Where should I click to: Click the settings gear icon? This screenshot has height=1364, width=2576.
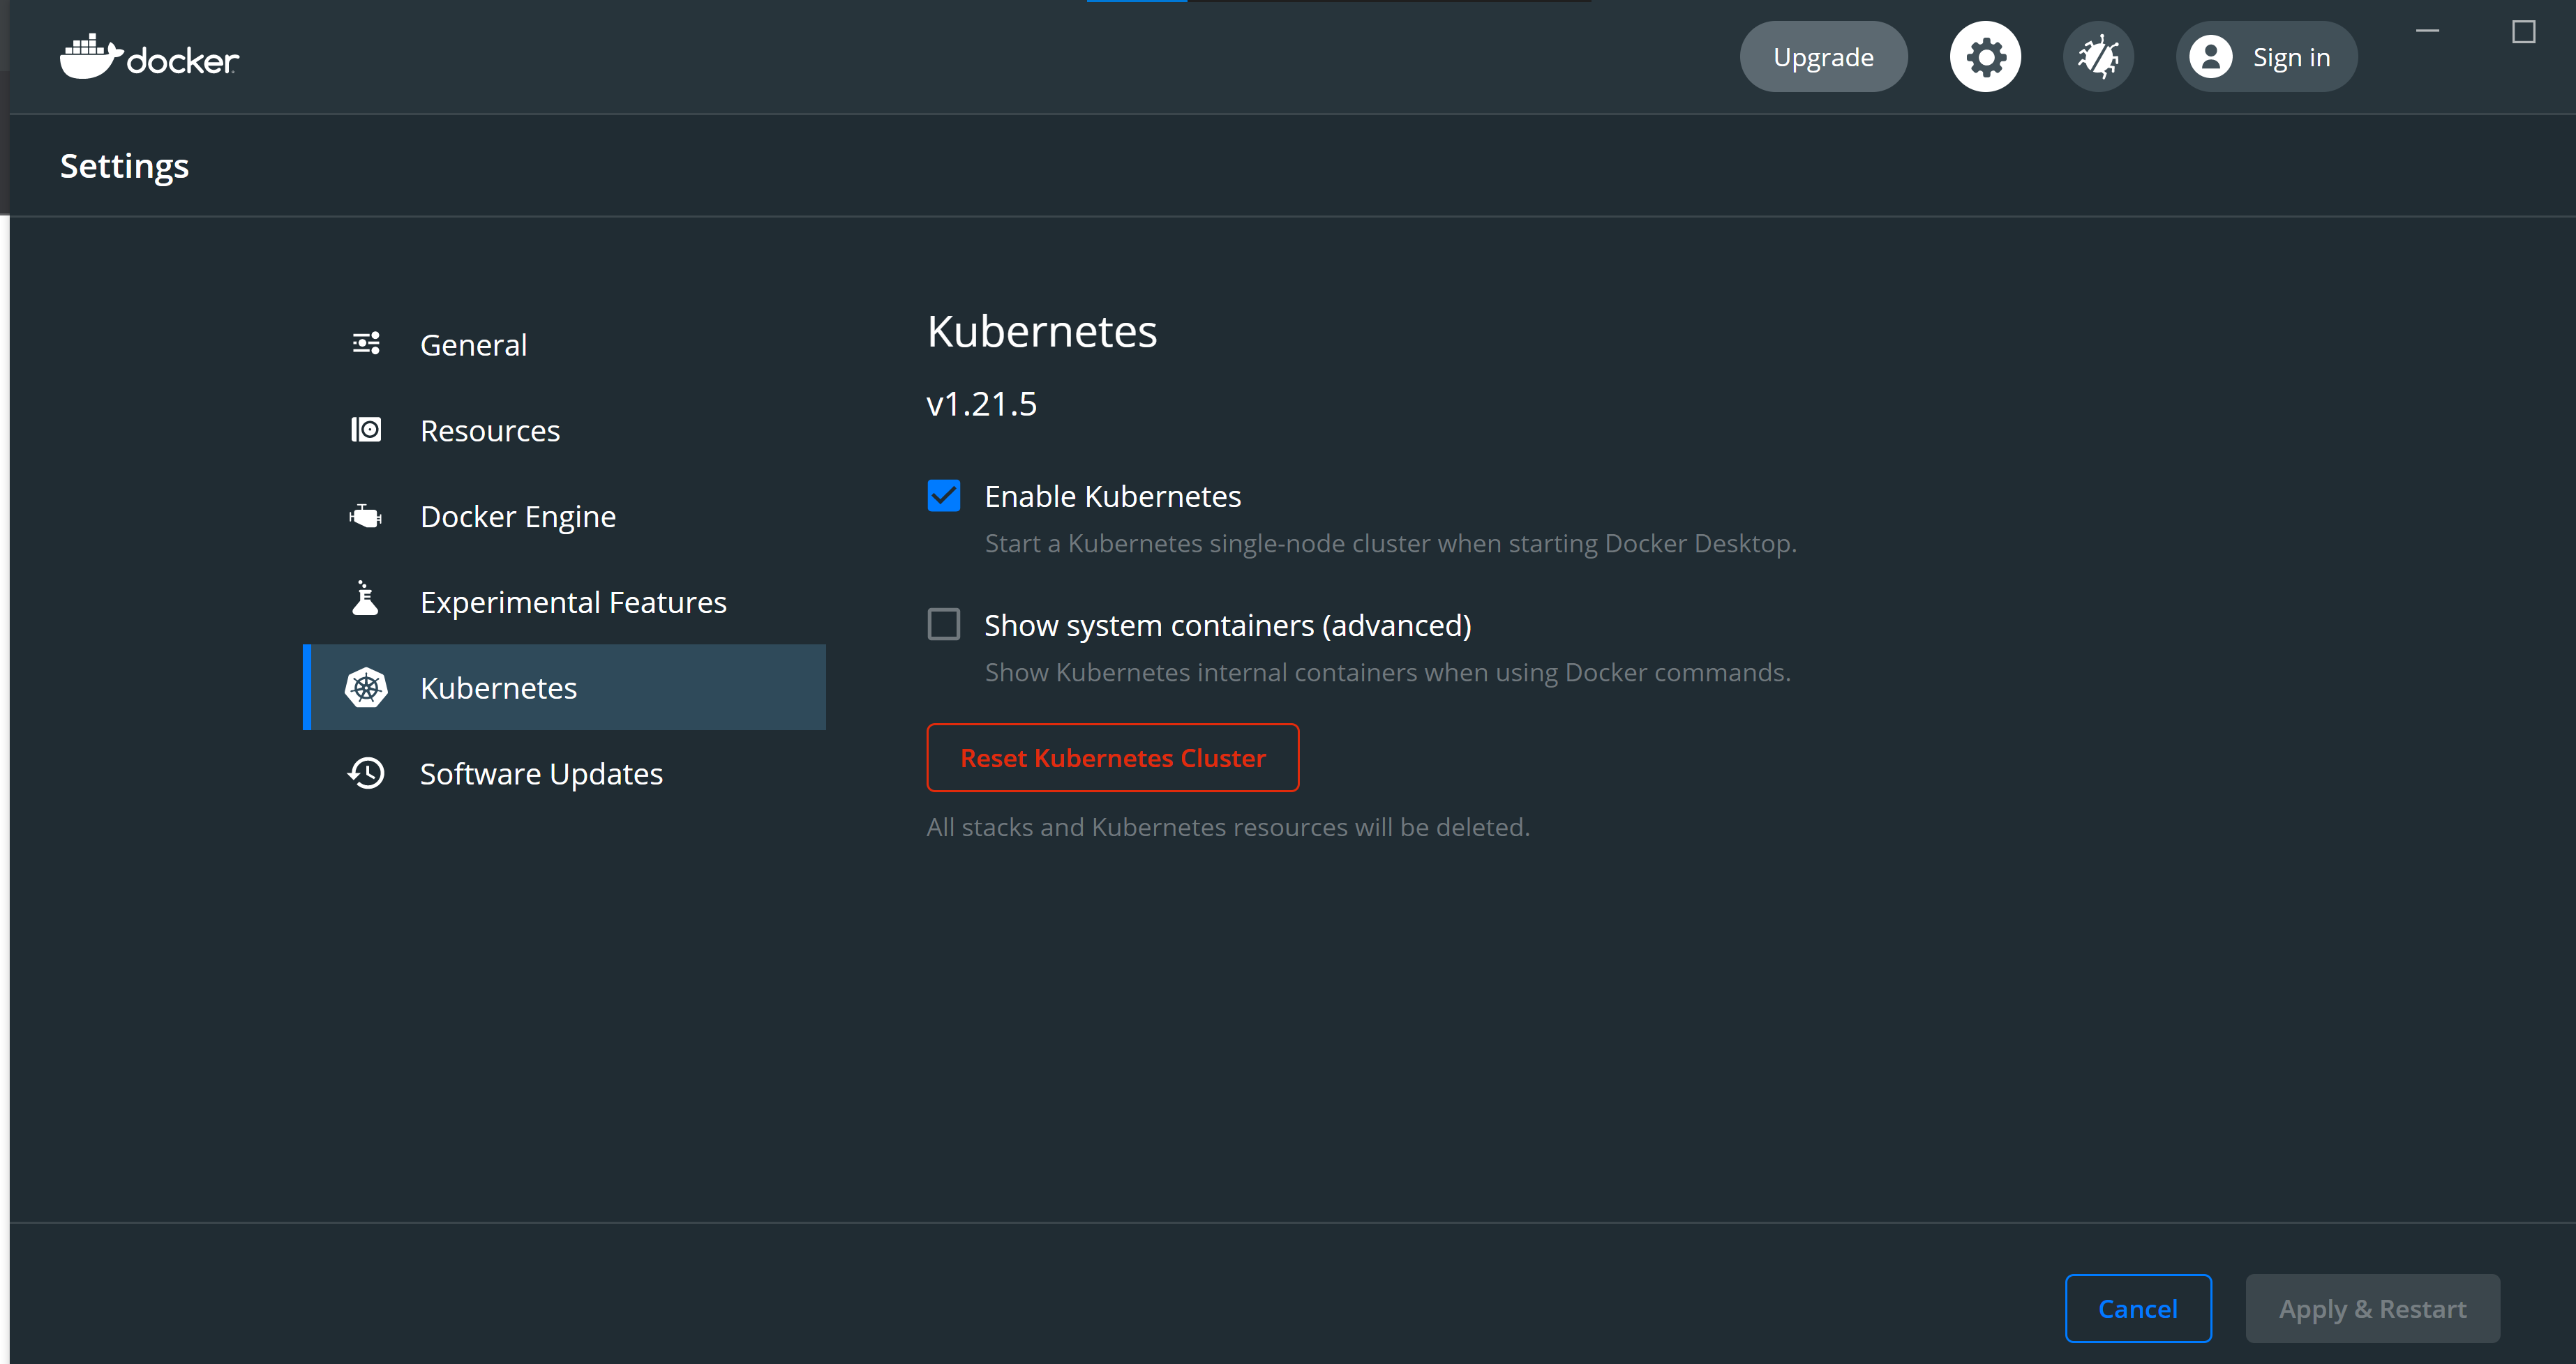(1984, 57)
